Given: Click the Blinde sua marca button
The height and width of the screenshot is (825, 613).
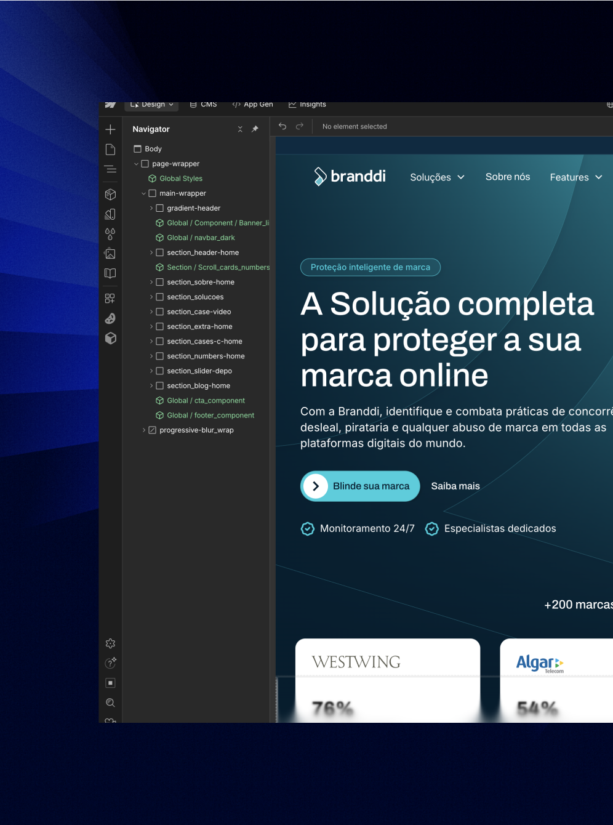Looking at the screenshot, I should click(x=360, y=486).
